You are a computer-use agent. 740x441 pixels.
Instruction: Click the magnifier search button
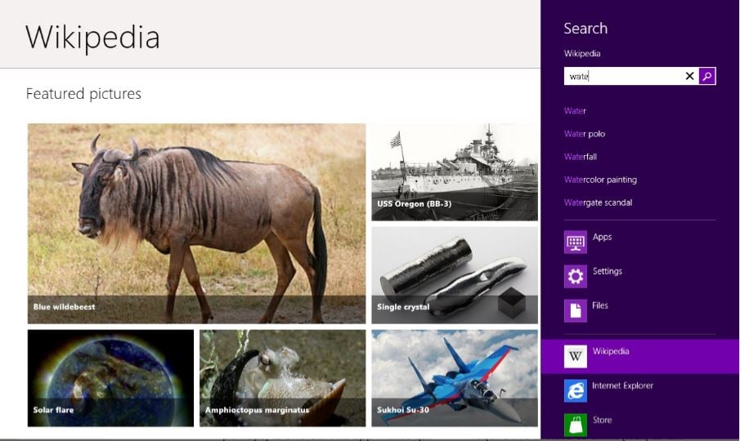tap(707, 76)
